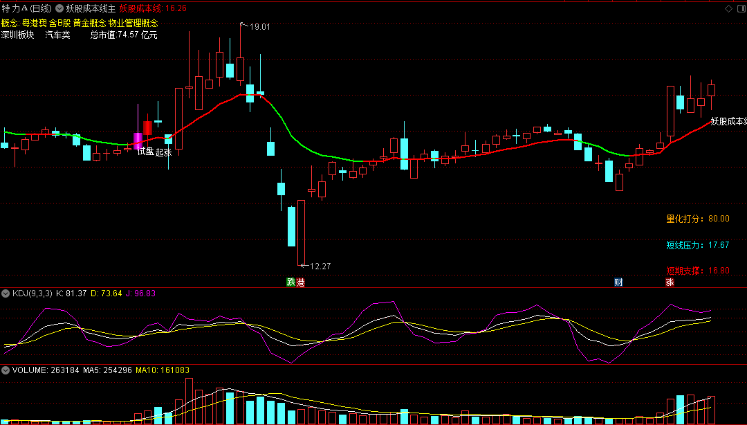Click the 妖股成本线主 indicator name
The image size is (747, 425).
click(91, 8)
